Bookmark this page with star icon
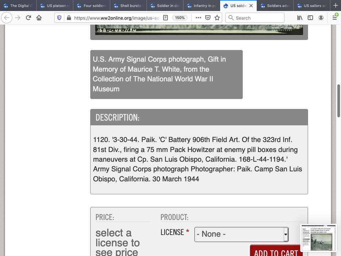Image resolution: width=341 pixels, height=256 pixels. point(217,18)
